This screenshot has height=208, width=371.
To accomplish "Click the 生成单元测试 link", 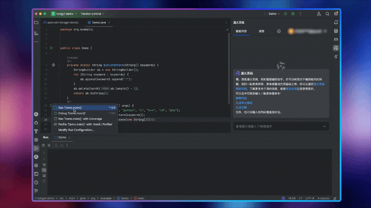I will coord(244,103).
